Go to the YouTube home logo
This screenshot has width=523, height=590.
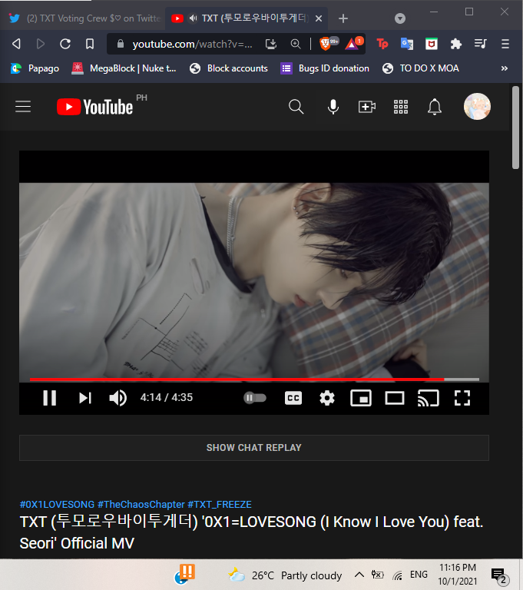click(94, 107)
